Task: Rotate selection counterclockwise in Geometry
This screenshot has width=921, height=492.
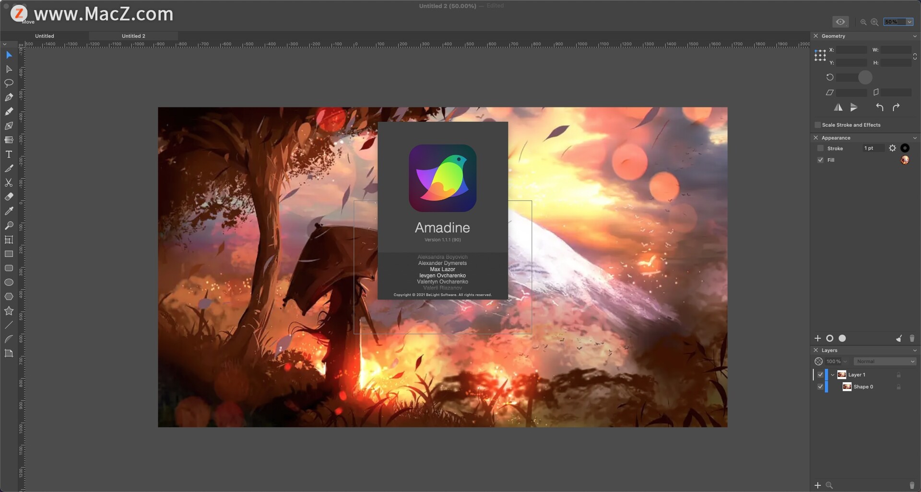Action: coord(879,107)
